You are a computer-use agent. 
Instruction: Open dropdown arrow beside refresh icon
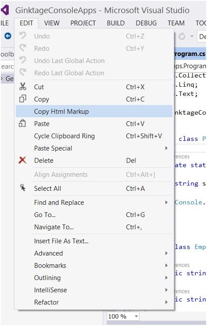(x=192, y=37)
